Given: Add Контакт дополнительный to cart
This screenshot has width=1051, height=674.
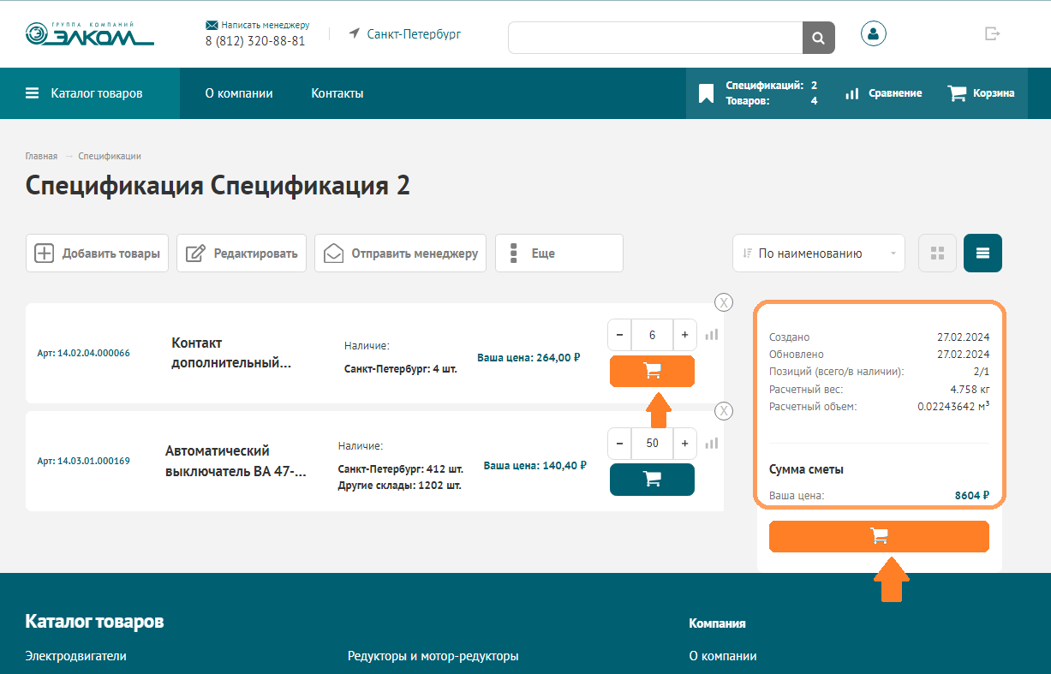Looking at the screenshot, I should pyautogui.click(x=652, y=372).
